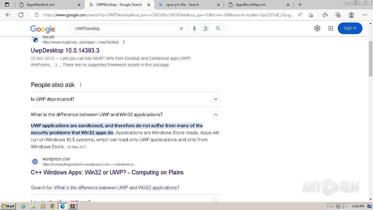This screenshot has width=373, height=210.
Task: Open the browser profile avatar
Action: point(351,15)
